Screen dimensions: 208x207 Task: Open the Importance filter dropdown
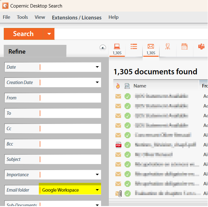97,175
